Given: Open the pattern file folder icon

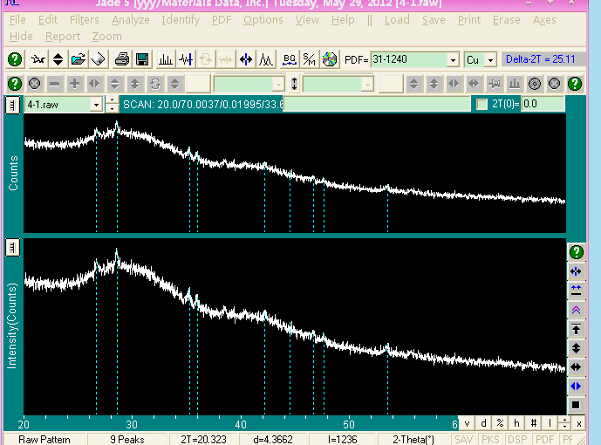Looking at the screenshot, I should click(79, 59).
